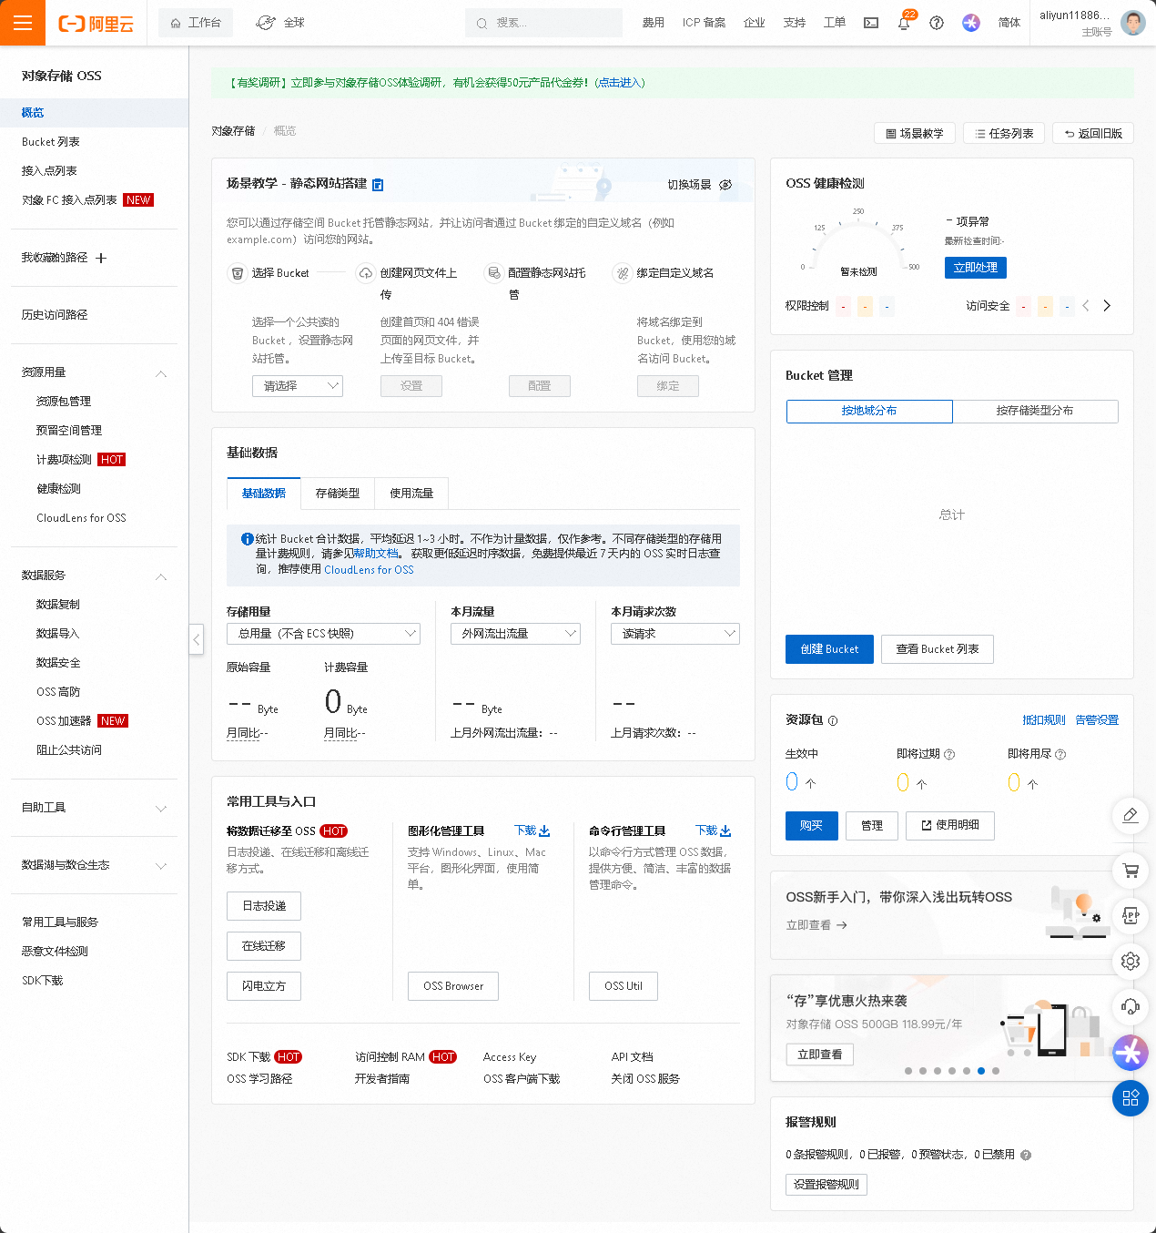
Task: Open the floating purple AI assistant button
Action: coord(1131,1053)
